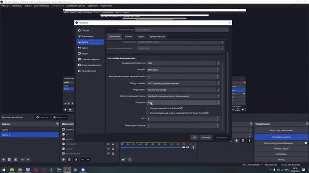
Task: Toggle lock of Изображение source
Action: tap(113, 153)
